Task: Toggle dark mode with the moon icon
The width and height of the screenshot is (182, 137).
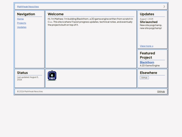Action: (164, 6)
